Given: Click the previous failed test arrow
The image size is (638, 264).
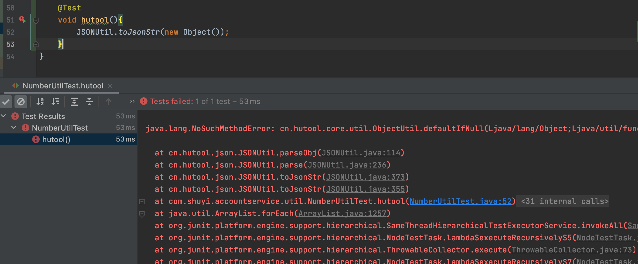Looking at the screenshot, I should coord(108,102).
